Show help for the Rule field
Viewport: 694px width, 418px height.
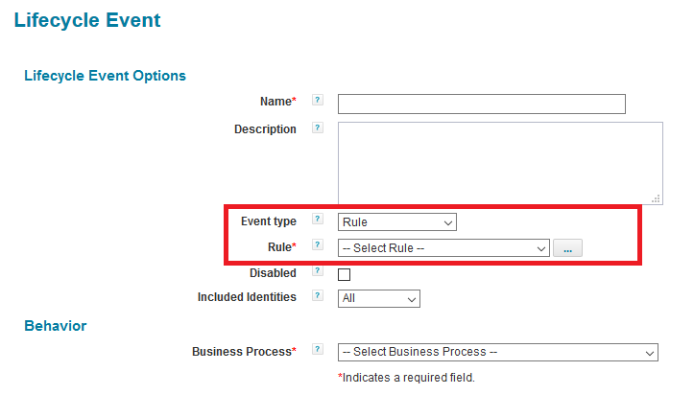coord(318,246)
